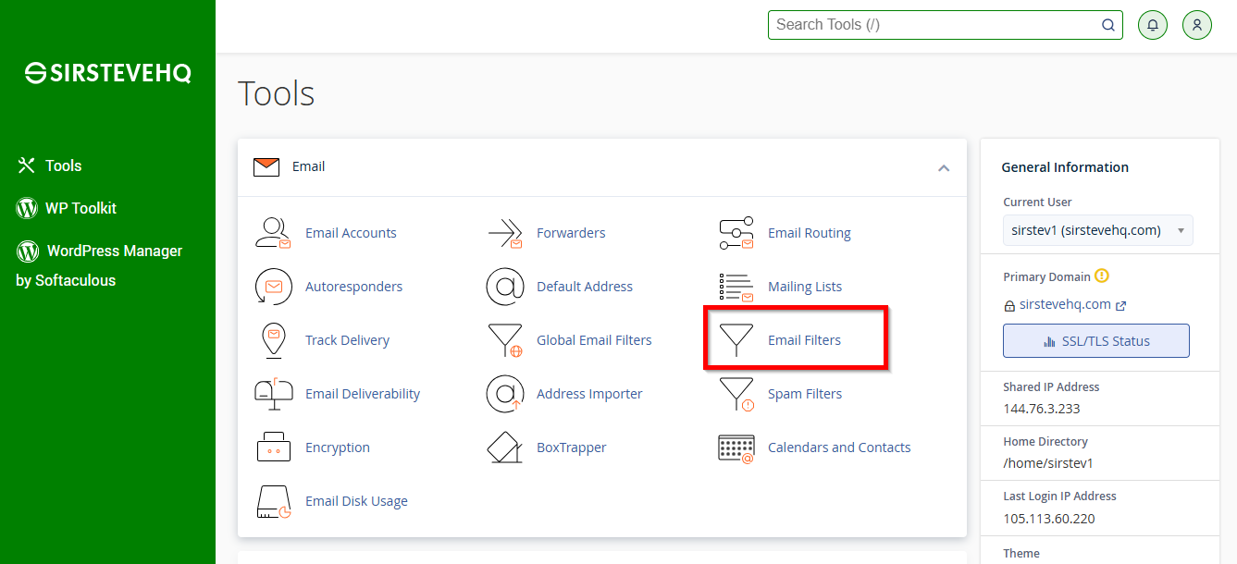Open the Current User dropdown
1237x564 pixels.
click(1098, 230)
